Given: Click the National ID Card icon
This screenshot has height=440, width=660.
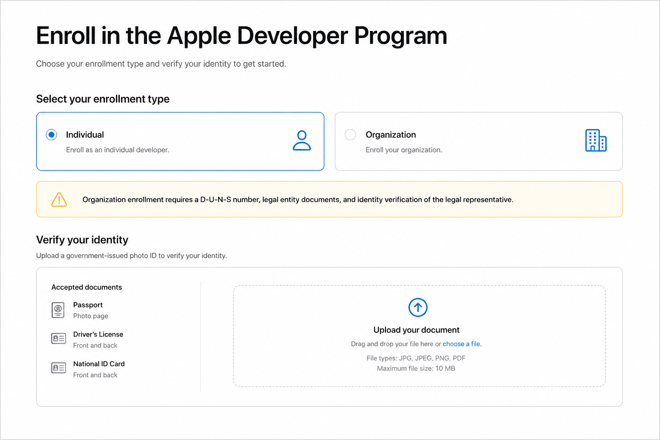Looking at the screenshot, I should click(x=58, y=368).
